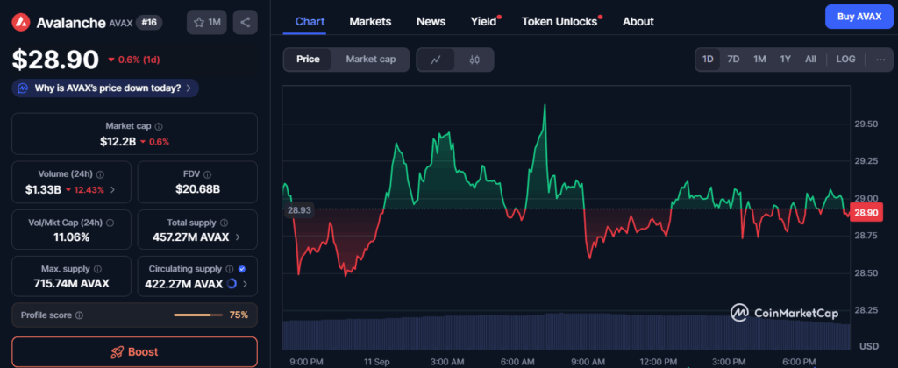Set chart range to 7D
Viewport: 898px width, 368px height.
[x=734, y=60]
